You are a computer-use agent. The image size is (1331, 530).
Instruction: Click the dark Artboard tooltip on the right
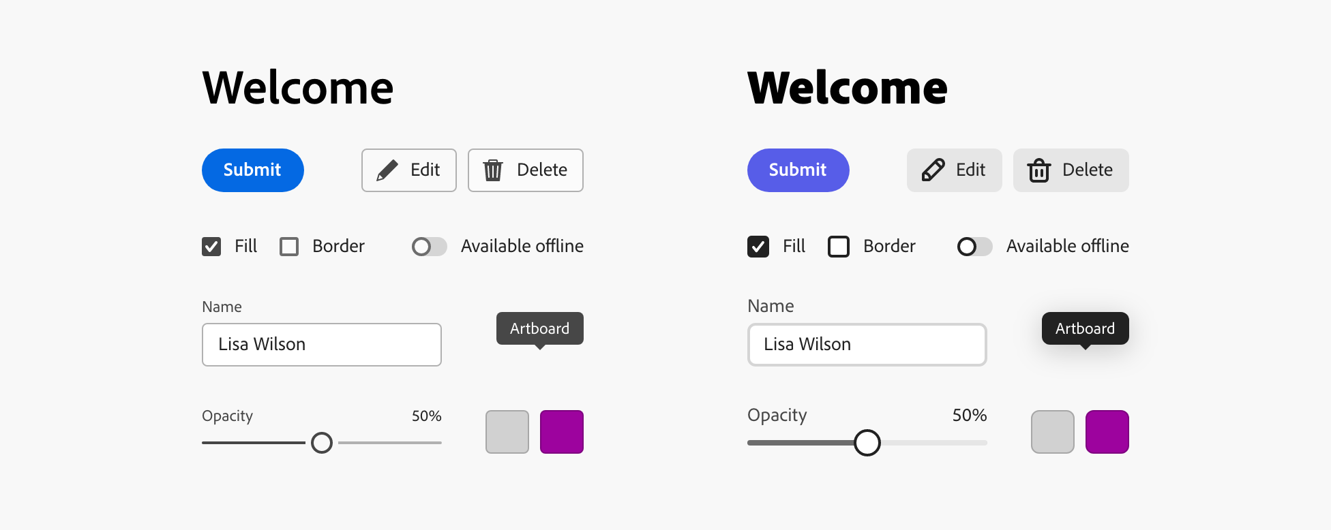click(x=1085, y=328)
